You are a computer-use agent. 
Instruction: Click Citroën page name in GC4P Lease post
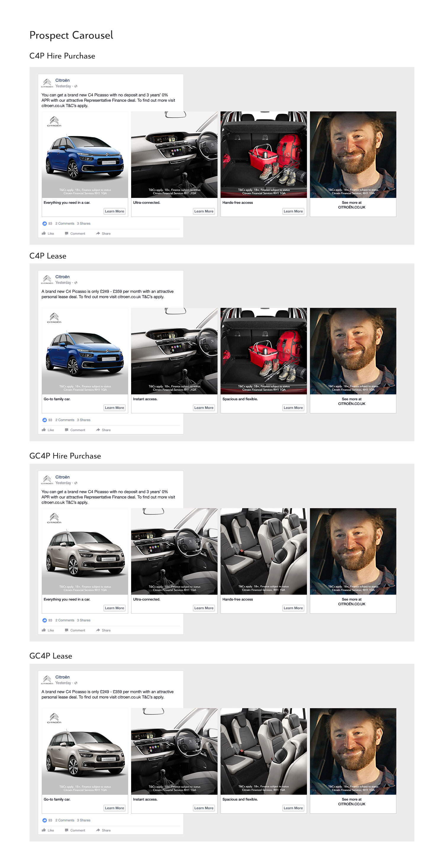(x=62, y=677)
